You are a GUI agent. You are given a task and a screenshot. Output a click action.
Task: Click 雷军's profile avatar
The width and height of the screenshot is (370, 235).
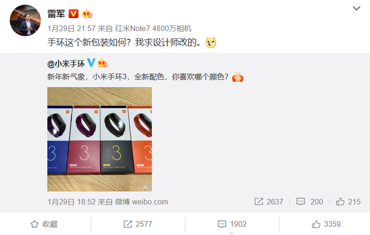[25, 20]
